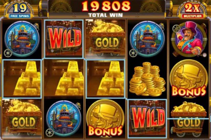Click the gold bars on the second reel
The height and width of the screenshot is (140, 211).
coord(64,79)
